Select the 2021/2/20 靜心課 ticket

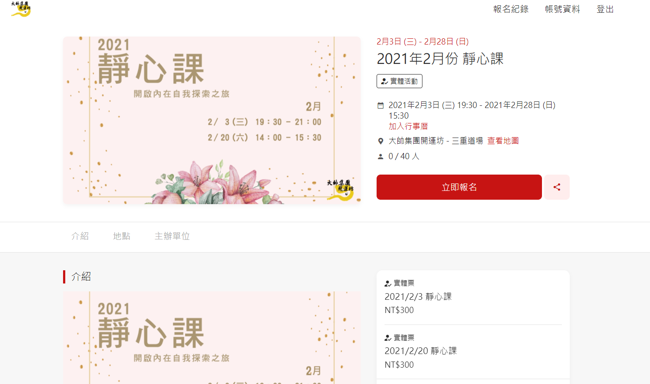pos(473,352)
